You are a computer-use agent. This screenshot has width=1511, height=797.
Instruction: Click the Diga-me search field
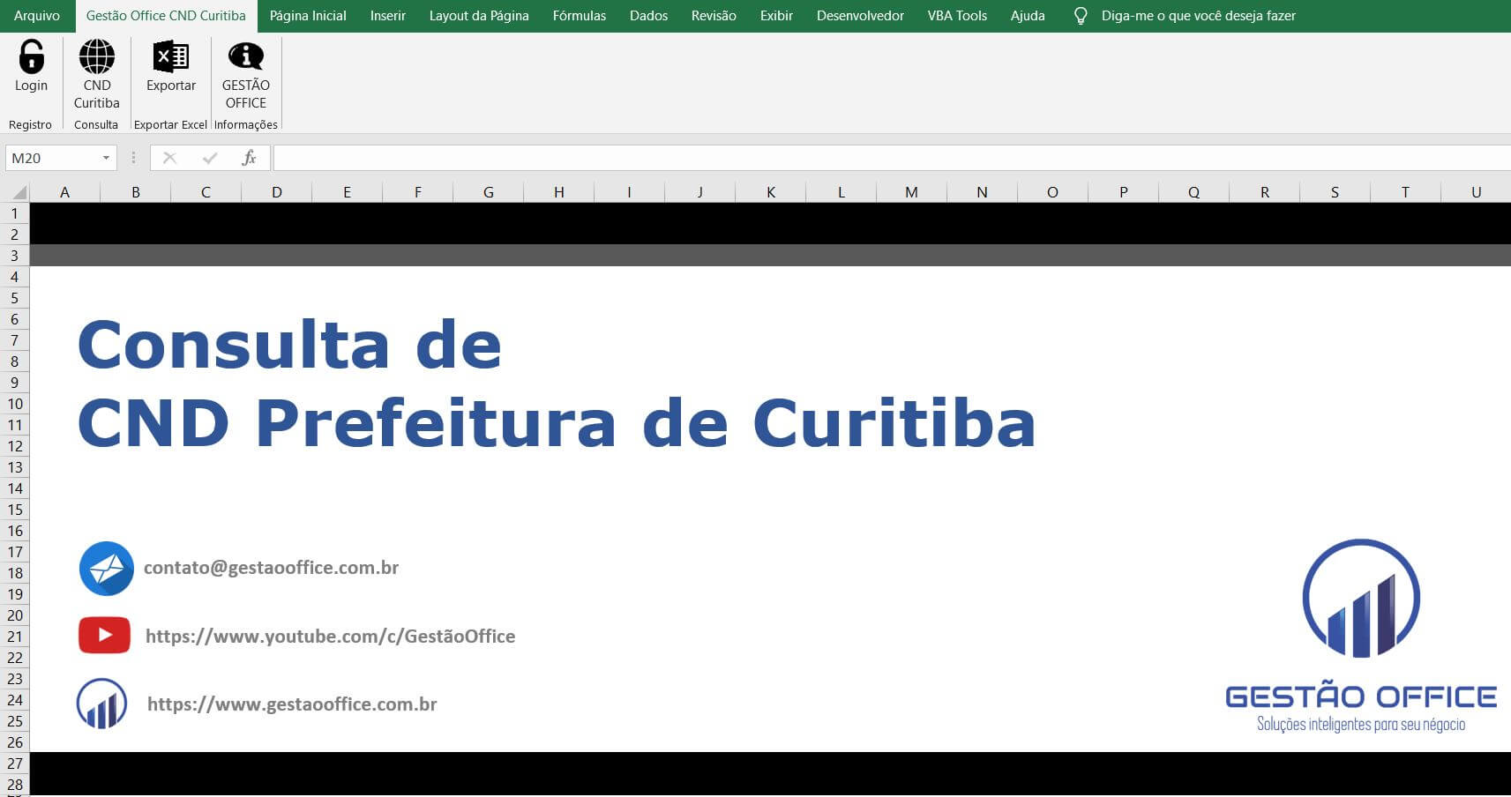[x=1197, y=15]
